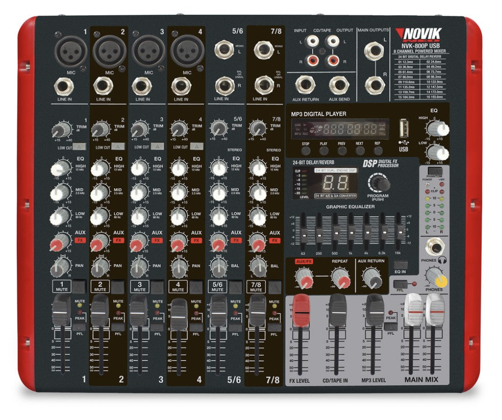Click the MAIN OUTPUTS L jack
The width and height of the screenshot is (502, 420).
[x=374, y=51]
